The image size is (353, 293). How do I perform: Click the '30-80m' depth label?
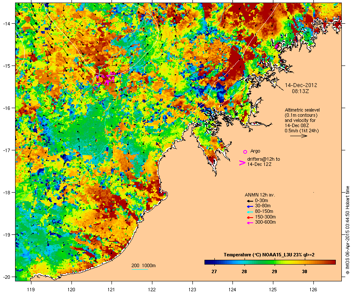tap(263, 206)
